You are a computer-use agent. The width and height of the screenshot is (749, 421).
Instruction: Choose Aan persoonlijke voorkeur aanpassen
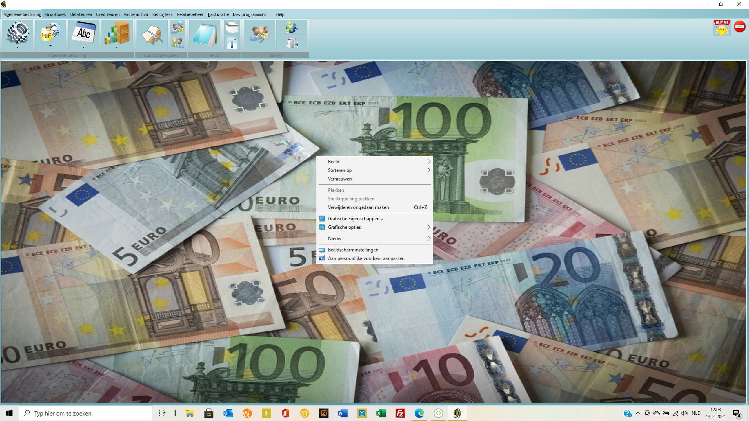click(x=374, y=258)
